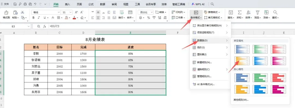Click the Merge cells (合并) icon
The height and width of the screenshot is (108, 295).
(130, 12)
